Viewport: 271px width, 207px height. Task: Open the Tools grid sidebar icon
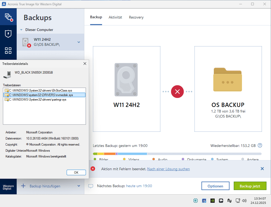[x=8, y=51]
